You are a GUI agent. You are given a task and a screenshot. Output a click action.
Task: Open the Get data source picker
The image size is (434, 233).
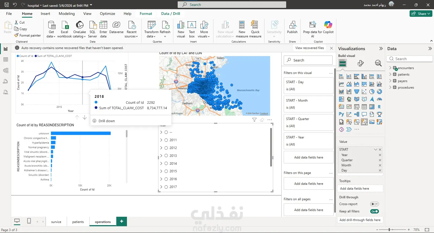51,29
